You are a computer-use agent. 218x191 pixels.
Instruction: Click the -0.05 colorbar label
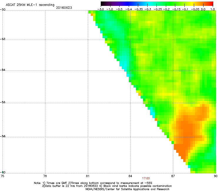click(195, 9)
